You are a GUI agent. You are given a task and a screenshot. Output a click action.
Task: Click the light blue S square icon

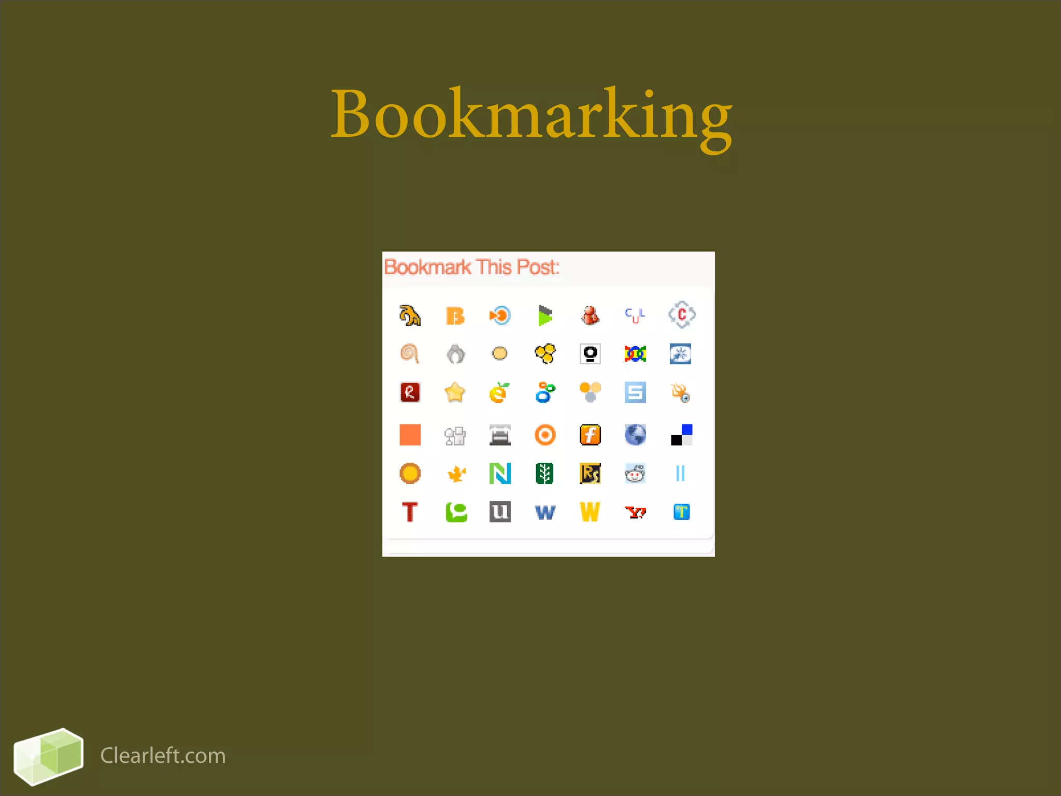(635, 392)
